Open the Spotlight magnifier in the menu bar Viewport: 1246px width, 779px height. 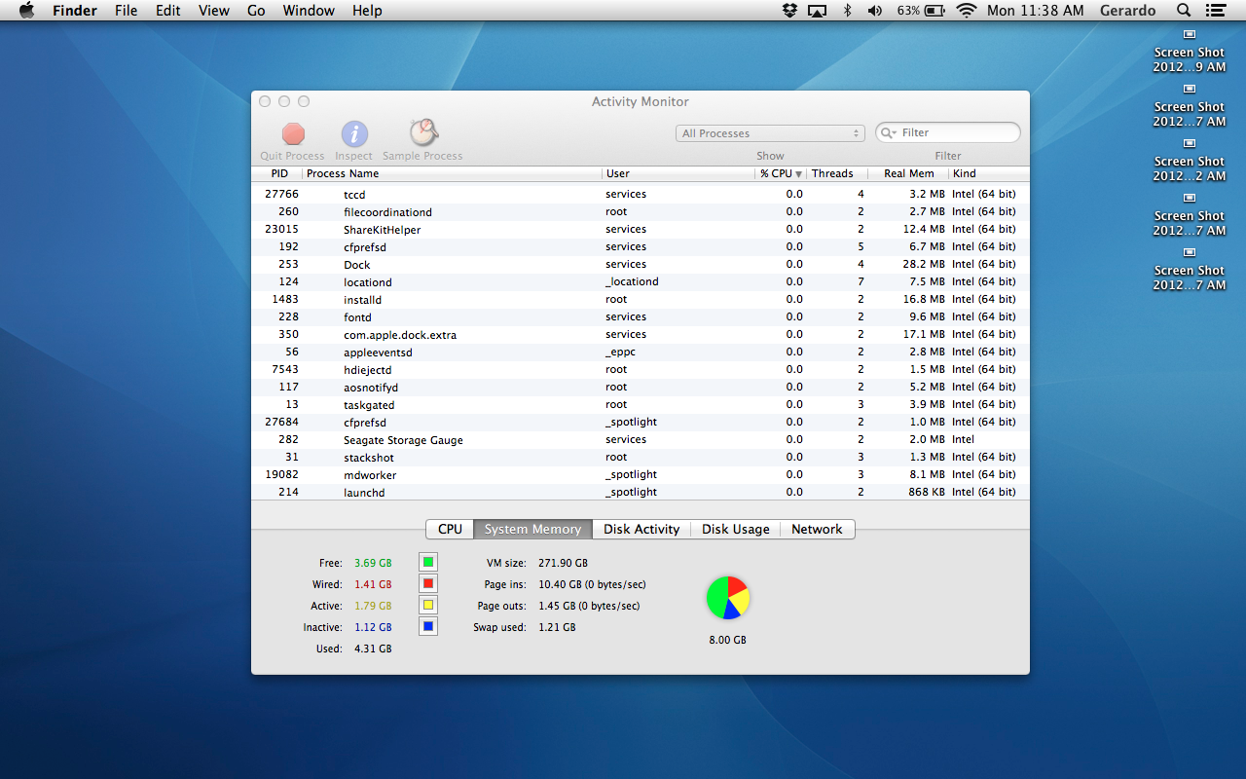point(1184,11)
